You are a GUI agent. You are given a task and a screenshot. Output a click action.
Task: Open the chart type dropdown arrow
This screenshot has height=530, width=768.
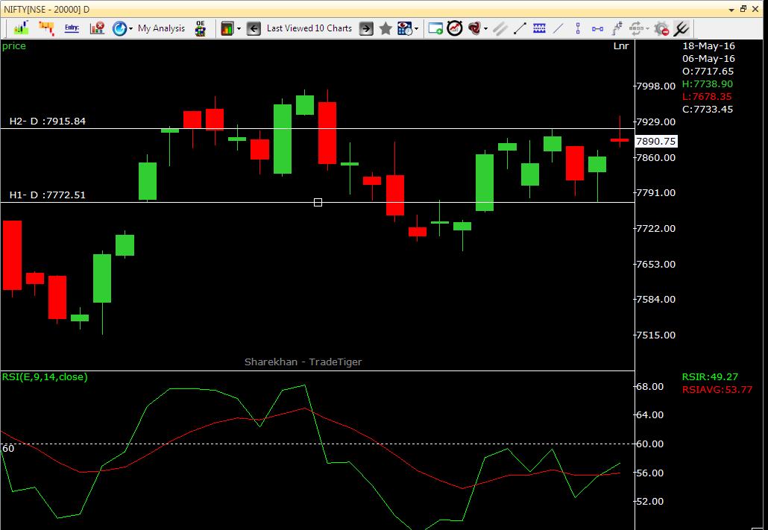[237, 28]
